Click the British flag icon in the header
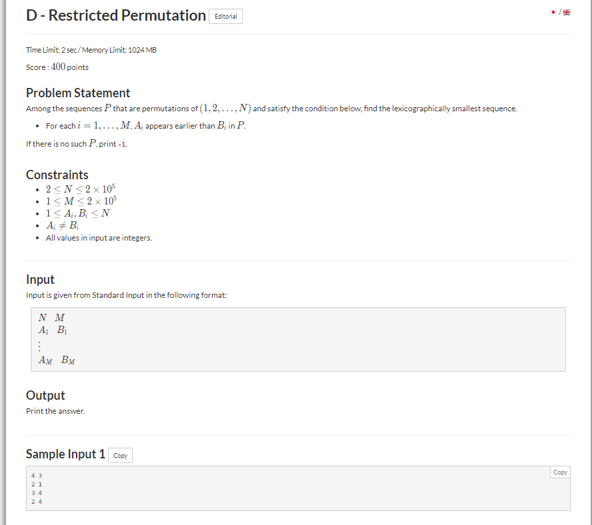The height and width of the screenshot is (525, 592). [x=566, y=12]
